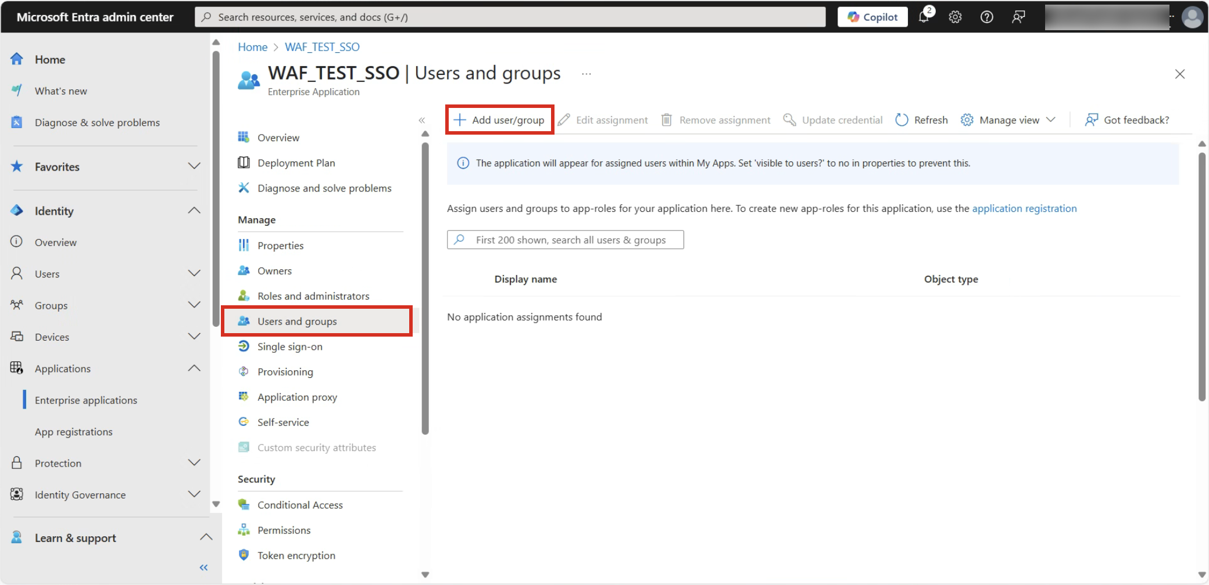
Task: Launch Copilot from the top bar
Action: [x=872, y=17]
